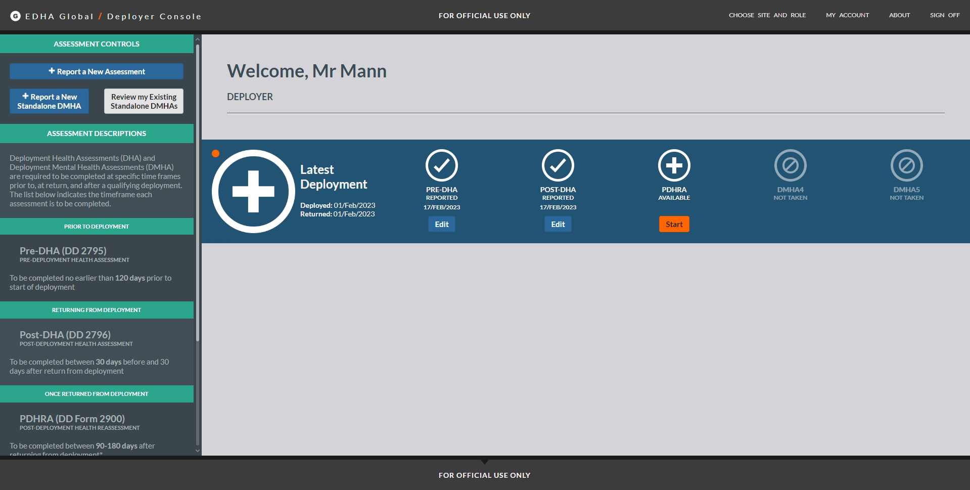Click the Assessment Descriptions header
The image size is (970, 490).
(97, 133)
